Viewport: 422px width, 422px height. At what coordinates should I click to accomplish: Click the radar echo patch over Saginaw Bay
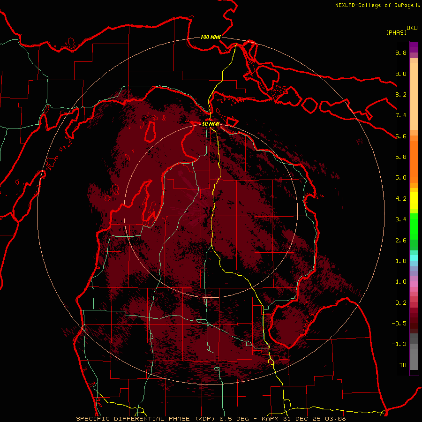click(289, 327)
